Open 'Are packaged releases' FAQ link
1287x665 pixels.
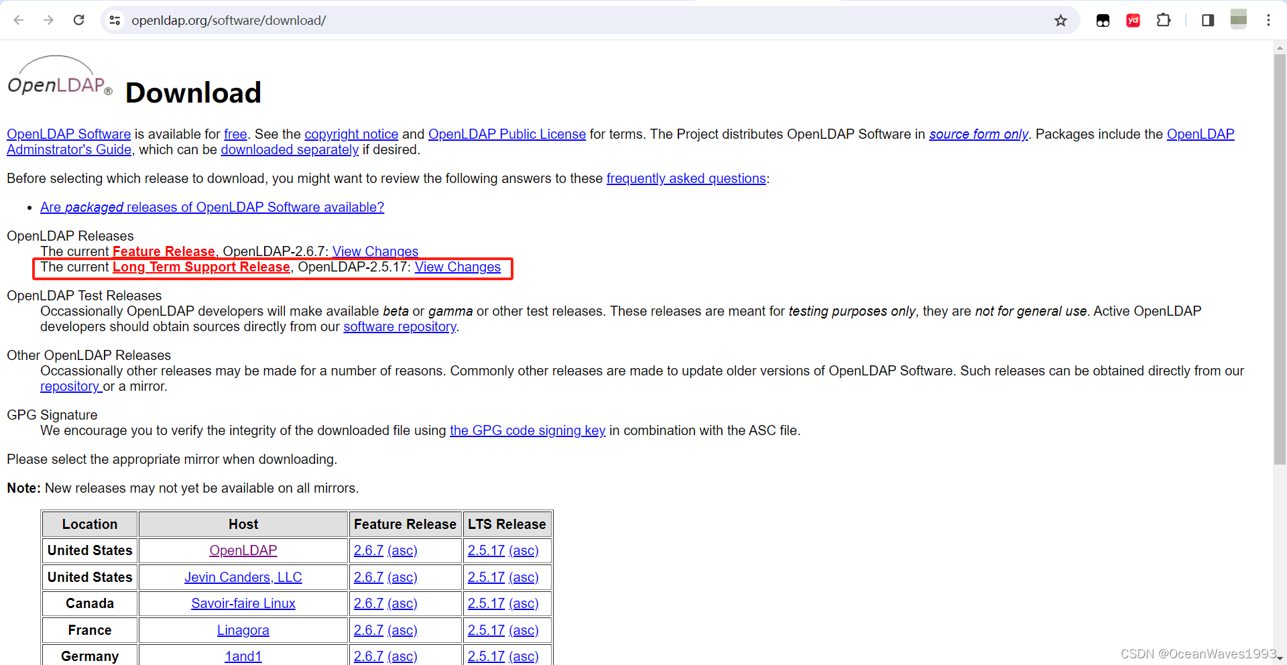pos(212,207)
